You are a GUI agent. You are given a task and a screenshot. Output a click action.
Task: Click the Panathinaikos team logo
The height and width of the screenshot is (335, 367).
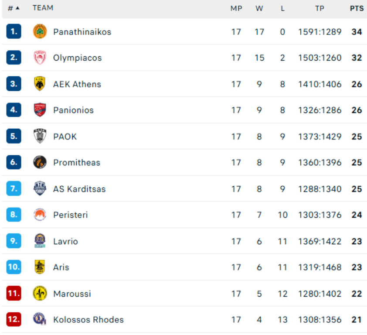click(x=40, y=31)
